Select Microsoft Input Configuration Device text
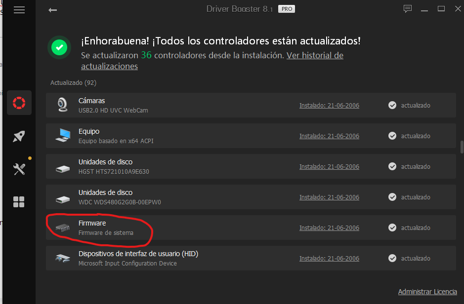464x304 pixels. (127, 264)
